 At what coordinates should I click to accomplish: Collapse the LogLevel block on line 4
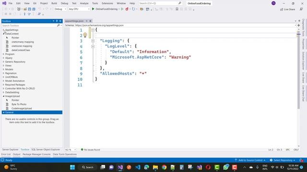coord(93,46)
